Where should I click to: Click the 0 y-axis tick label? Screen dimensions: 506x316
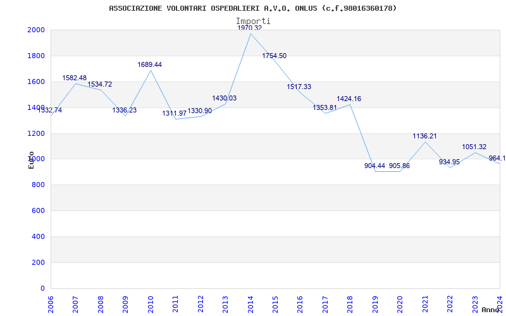pos(43,288)
